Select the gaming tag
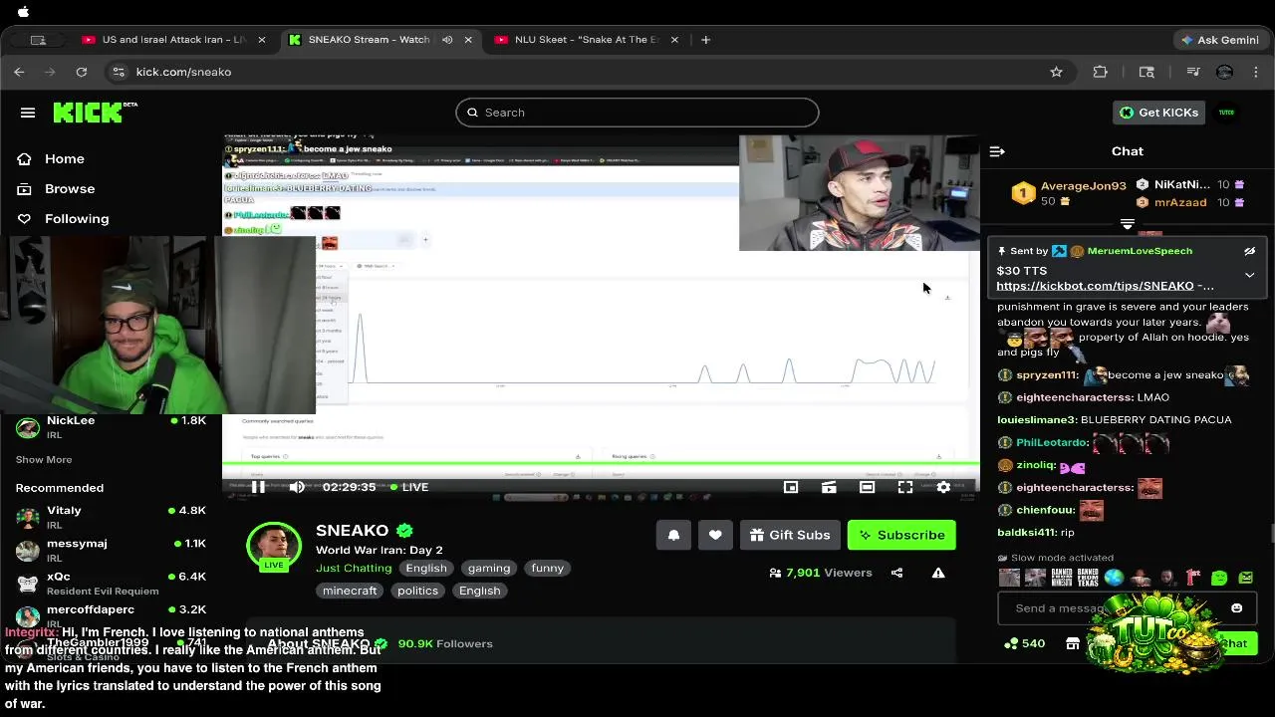This screenshot has height=717, width=1275. coord(489,569)
